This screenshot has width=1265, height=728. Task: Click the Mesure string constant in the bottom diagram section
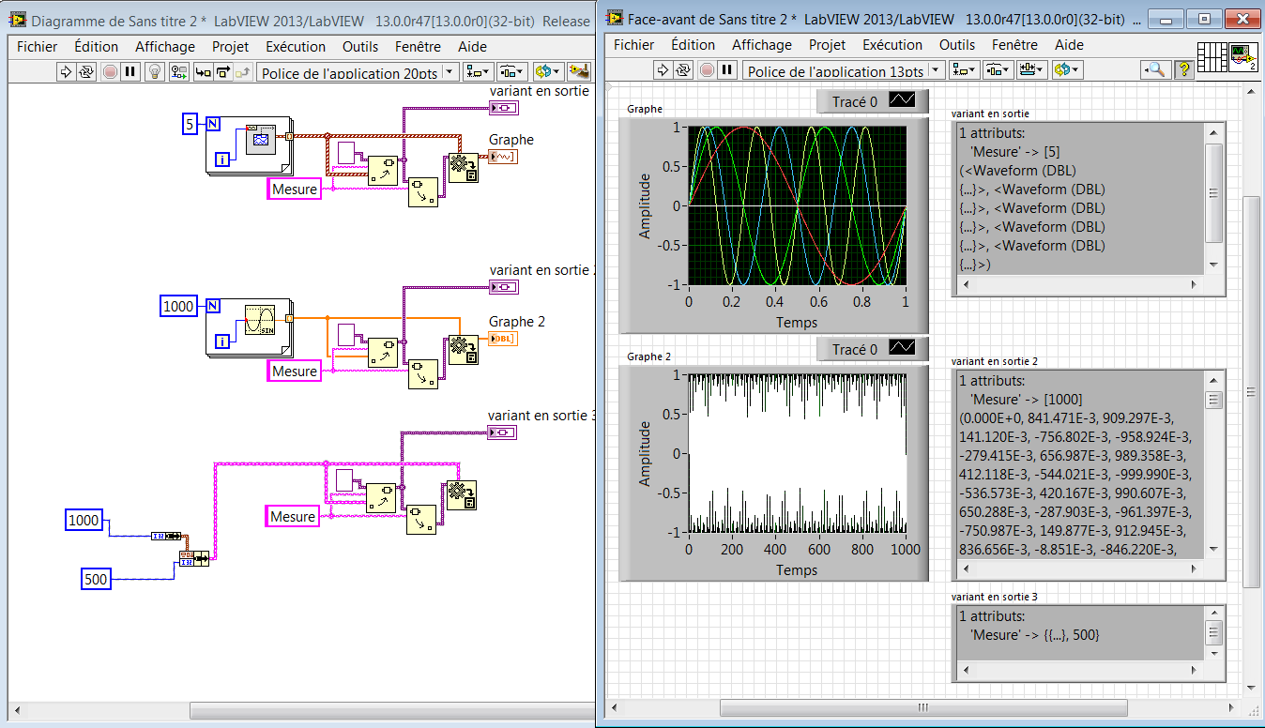pyautogui.click(x=293, y=516)
